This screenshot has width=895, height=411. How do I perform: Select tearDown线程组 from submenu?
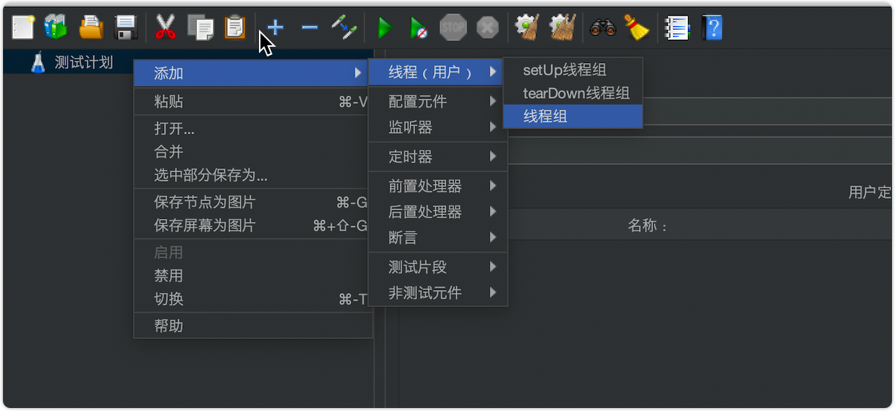[572, 93]
